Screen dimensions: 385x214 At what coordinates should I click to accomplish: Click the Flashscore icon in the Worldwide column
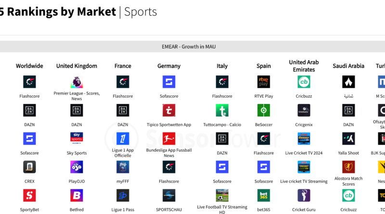pyautogui.click(x=29, y=82)
